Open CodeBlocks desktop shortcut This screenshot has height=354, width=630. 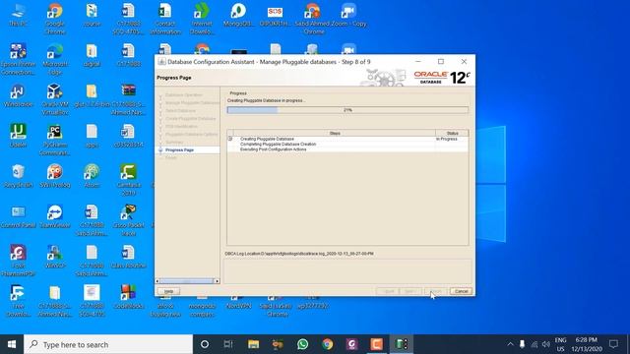click(129, 297)
